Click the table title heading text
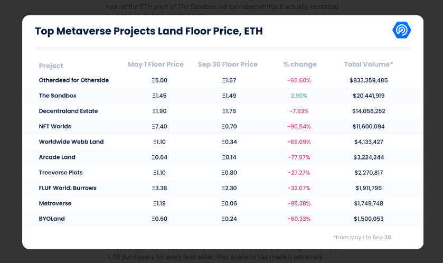This screenshot has width=443, height=263. coord(148,31)
